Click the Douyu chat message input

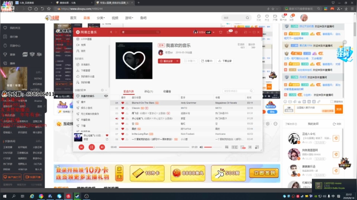[314, 109]
